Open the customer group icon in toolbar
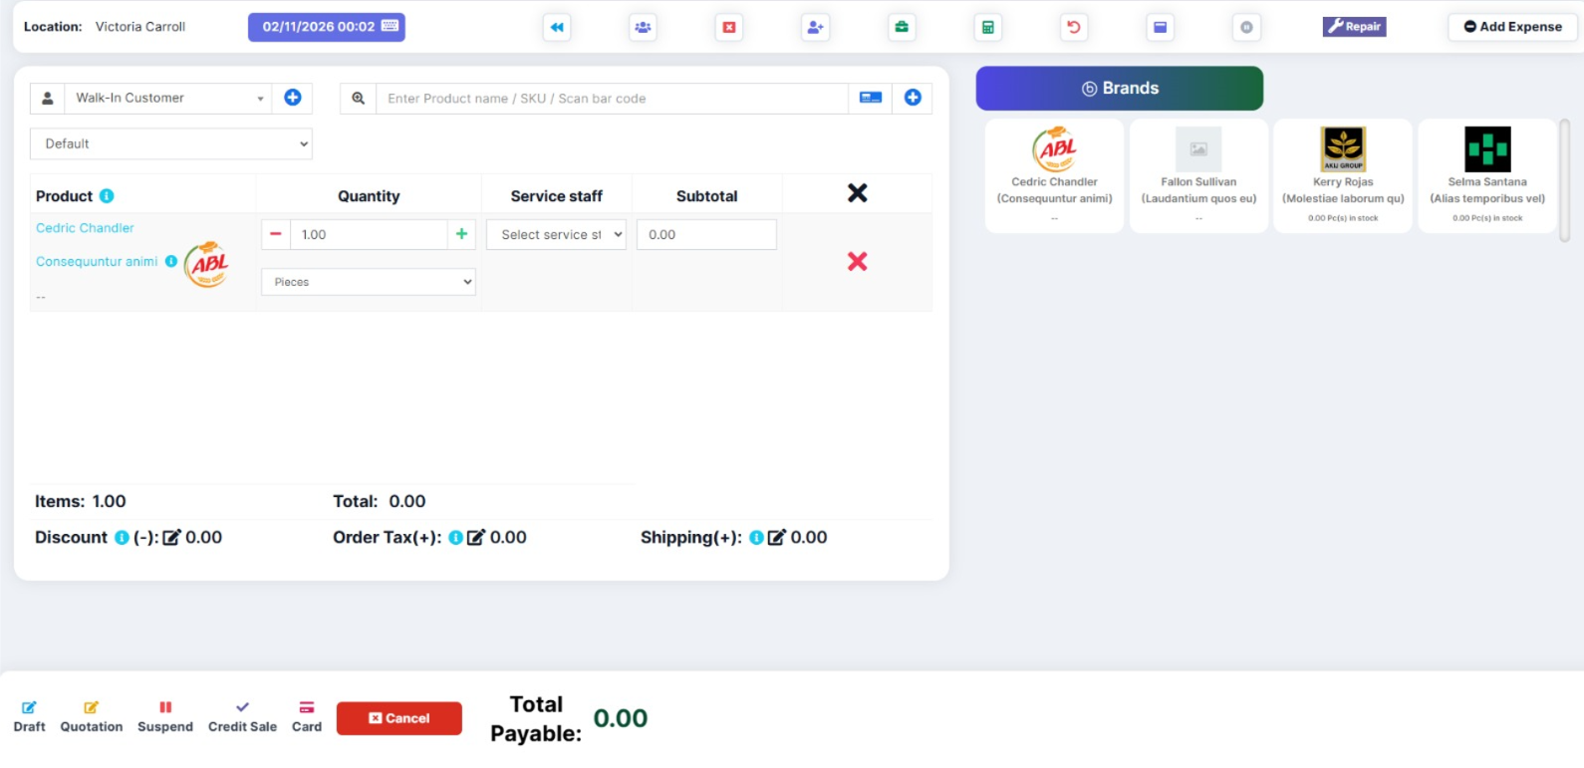The image size is (1584, 768). click(643, 27)
